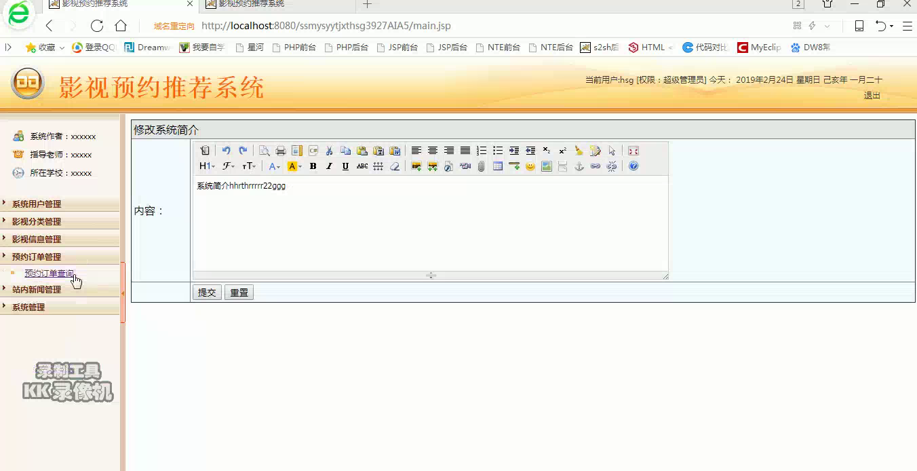Insert a table into the editor
The height and width of the screenshot is (471, 917).
pyautogui.click(x=498, y=166)
